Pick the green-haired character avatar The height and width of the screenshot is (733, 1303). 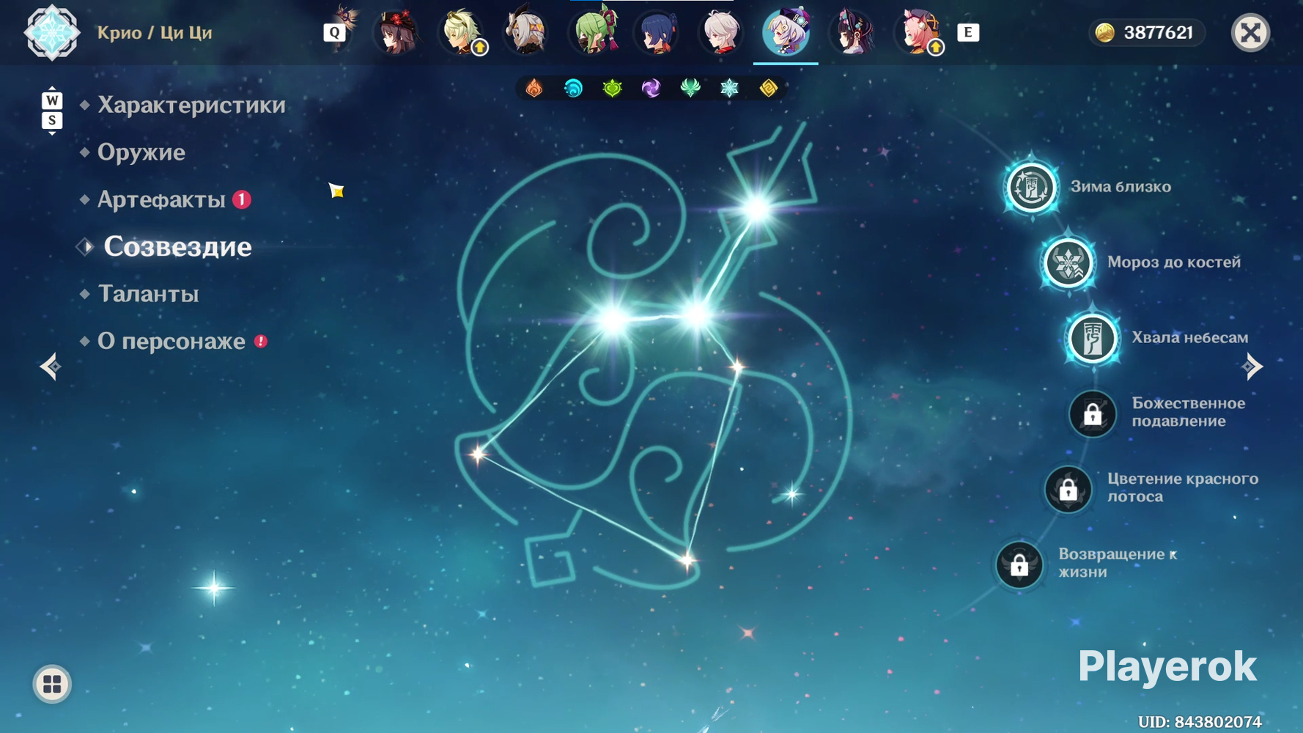(591, 32)
